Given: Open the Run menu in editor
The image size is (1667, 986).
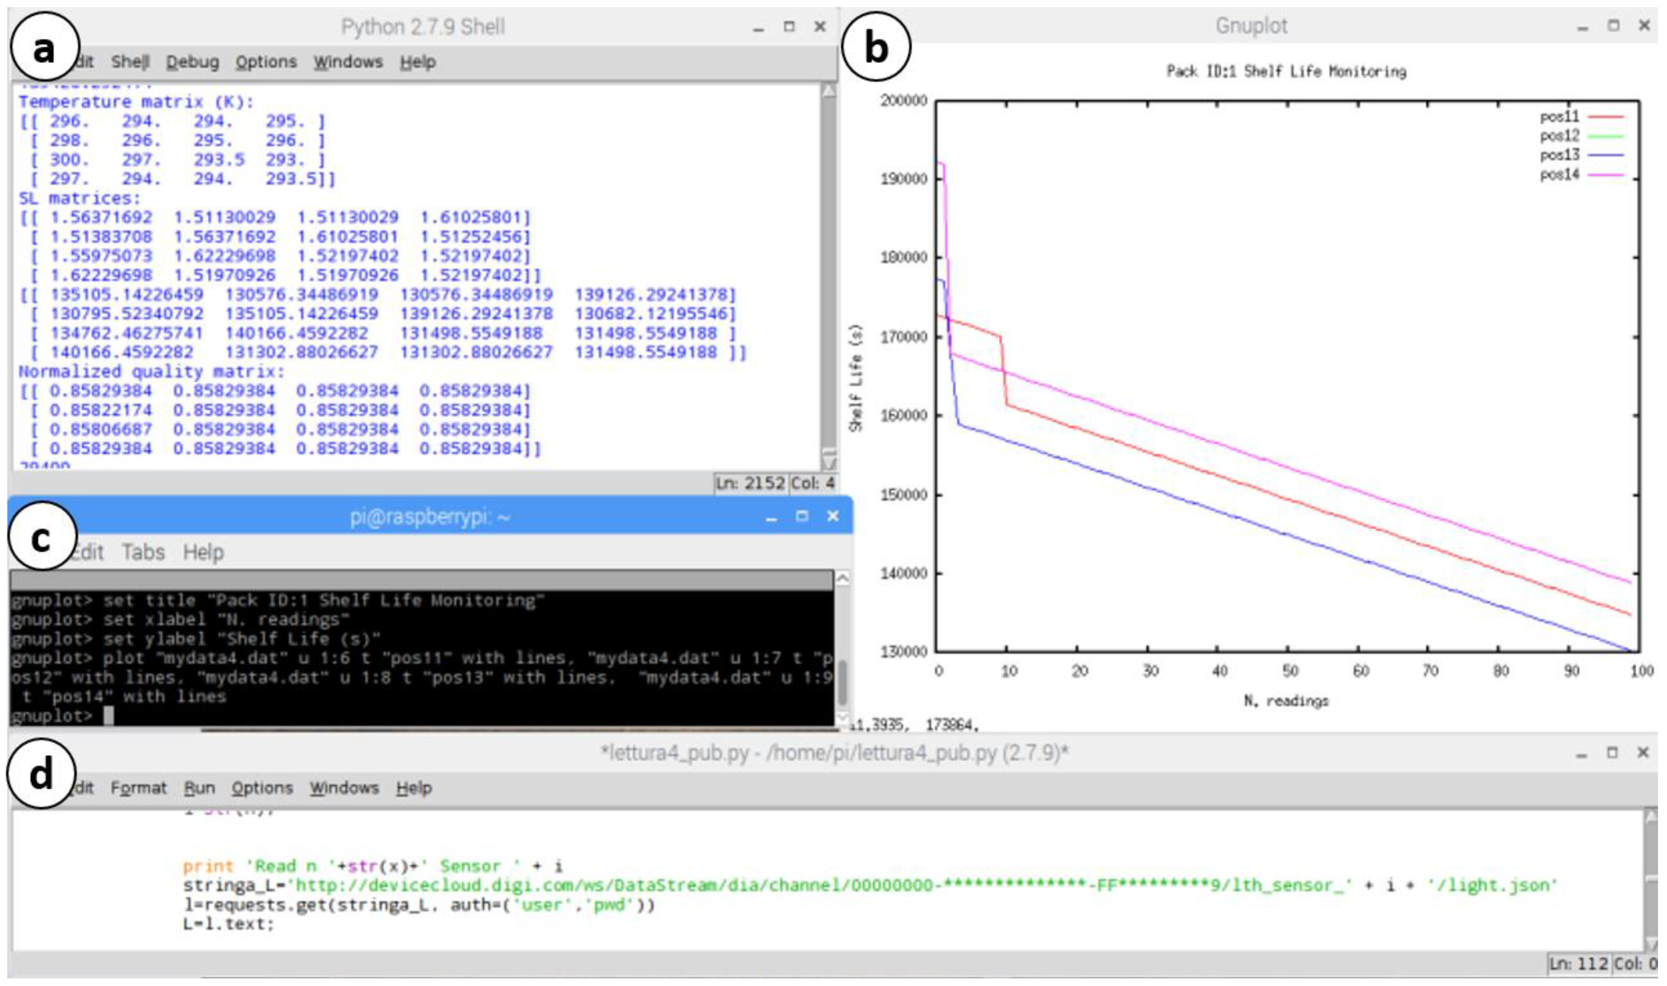Looking at the screenshot, I should point(199,788).
